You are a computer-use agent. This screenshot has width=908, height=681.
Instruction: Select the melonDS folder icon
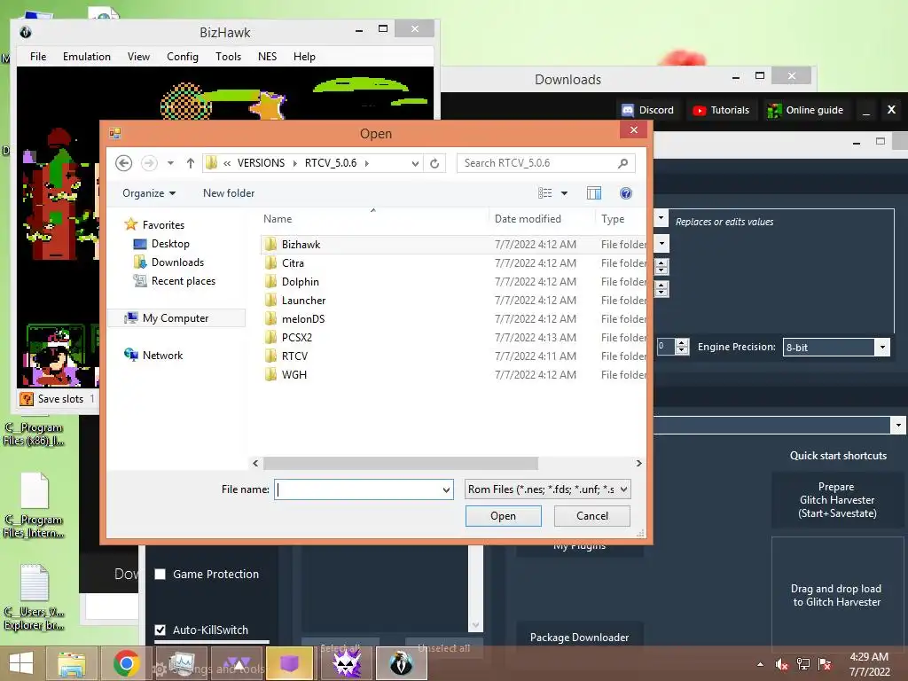(x=270, y=318)
